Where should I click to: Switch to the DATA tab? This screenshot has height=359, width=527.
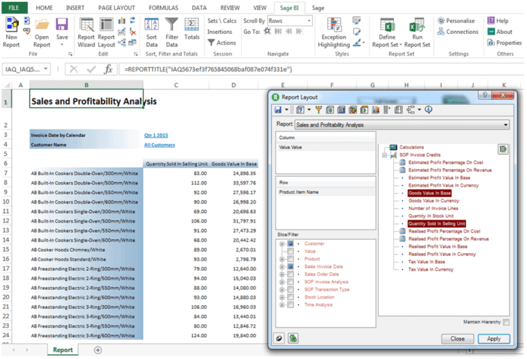point(199,7)
